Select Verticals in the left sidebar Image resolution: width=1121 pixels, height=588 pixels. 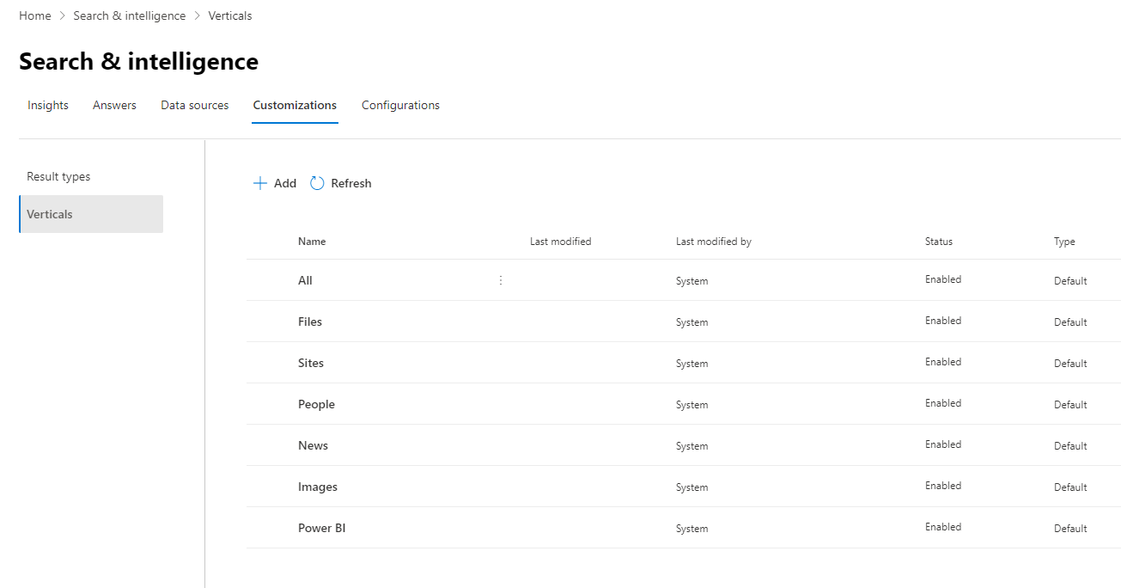pyautogui.click(x=49, y=214)
